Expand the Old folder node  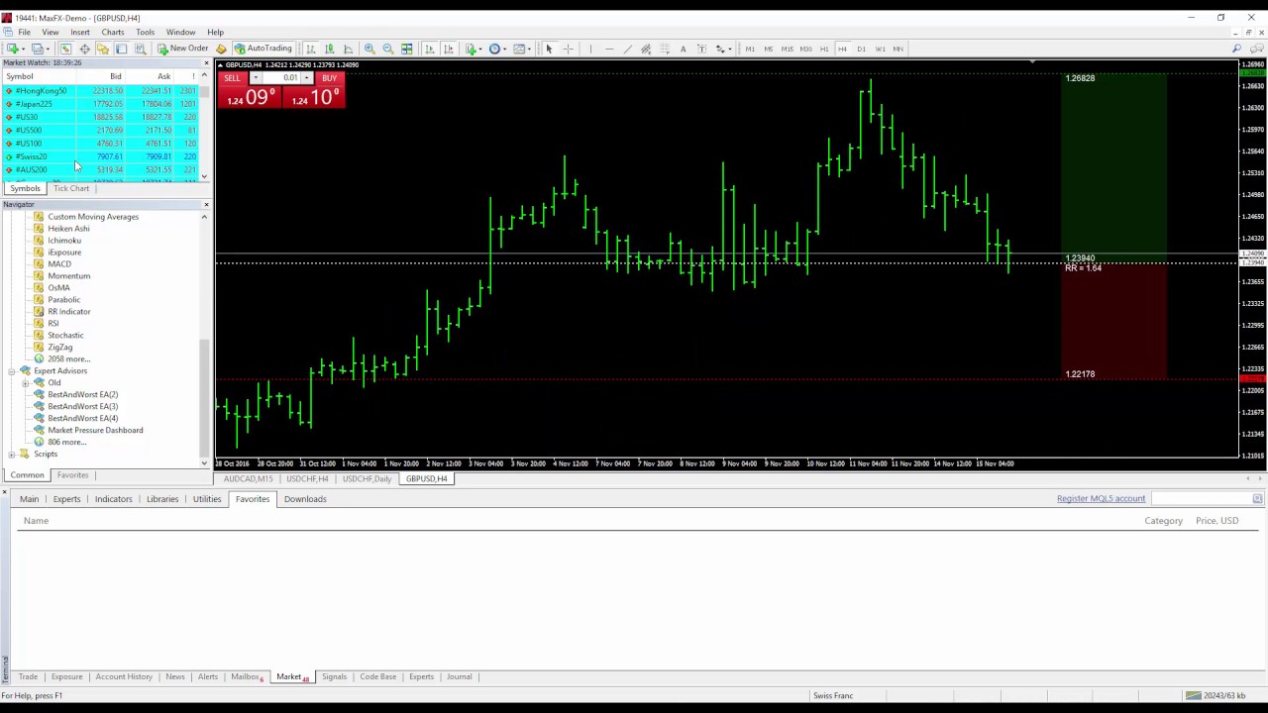coord(26,382)
